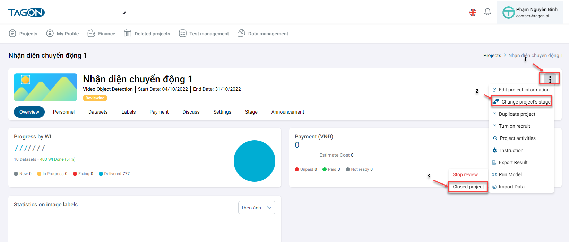Image resolution: width=569 pixels, height=242 pixels.
Task: Click the project thumbnail image
Action: [x=45, y=87]
